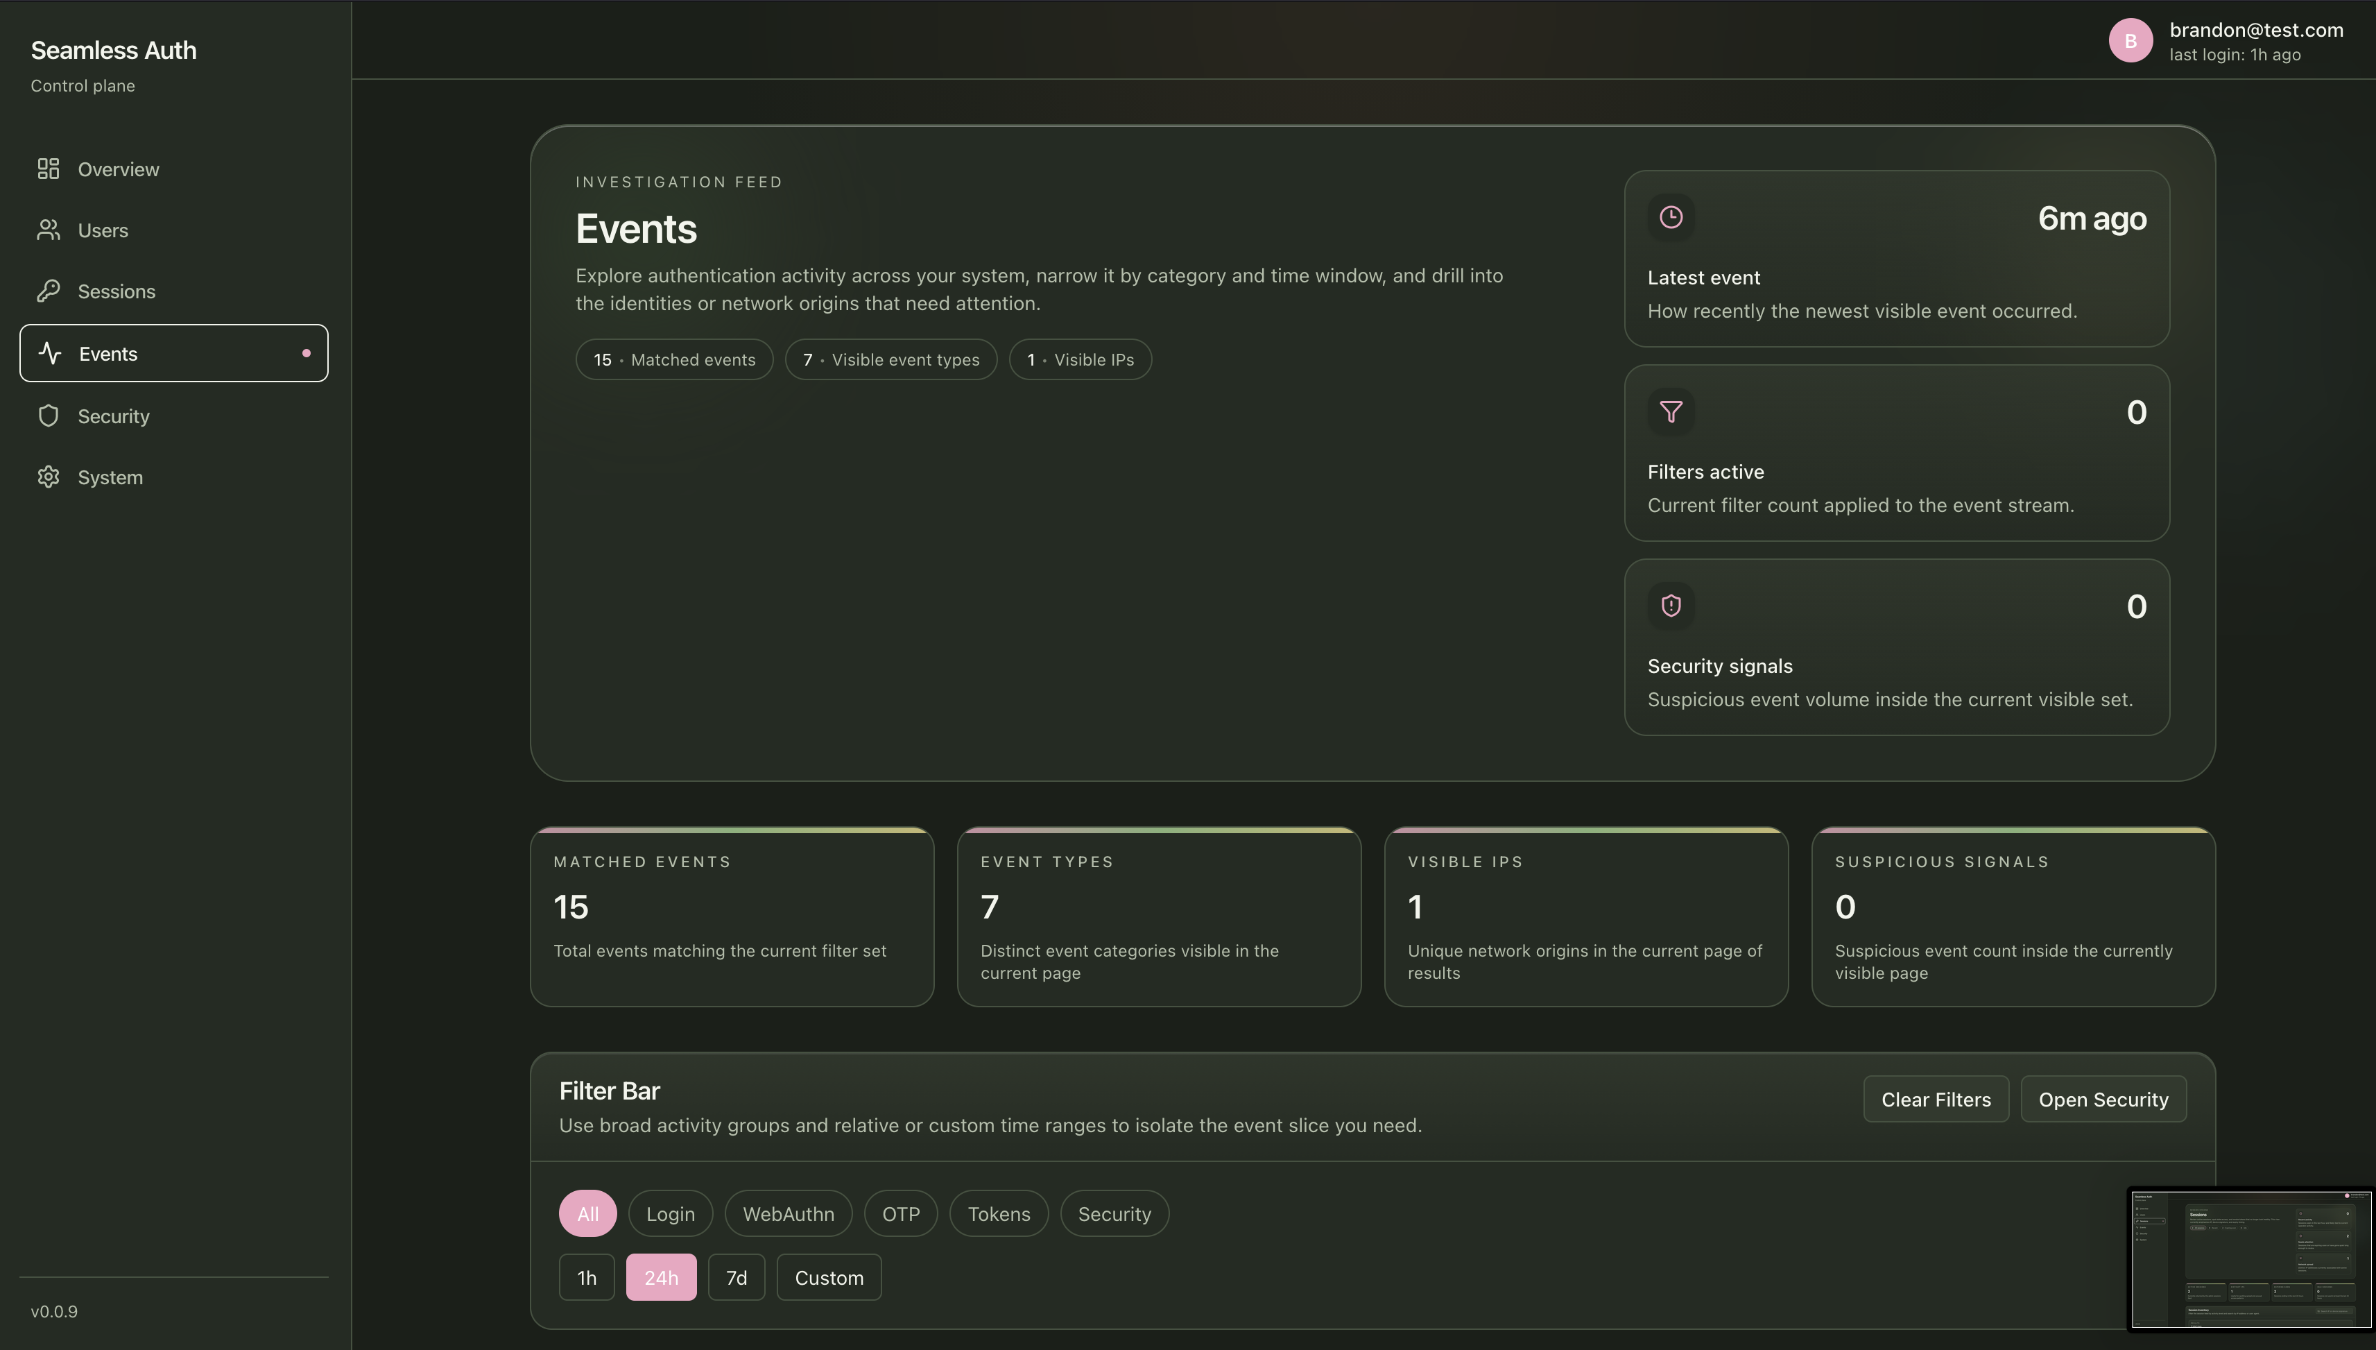2376x1350 pixels.
Task: Click the Open Security button
Action: pyautogui.click(x=2103, y=1100)
